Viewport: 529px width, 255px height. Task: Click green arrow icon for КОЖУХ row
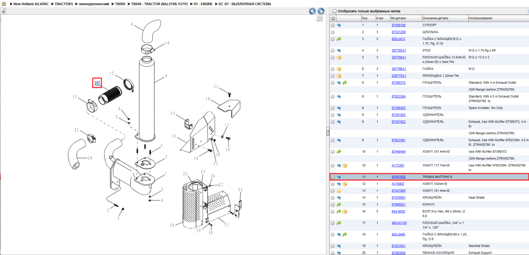pyautogui.click(x=339, y=204)
